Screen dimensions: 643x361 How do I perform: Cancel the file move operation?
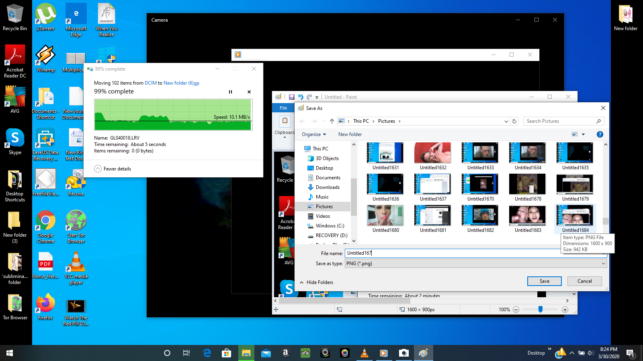pos(249,92)
